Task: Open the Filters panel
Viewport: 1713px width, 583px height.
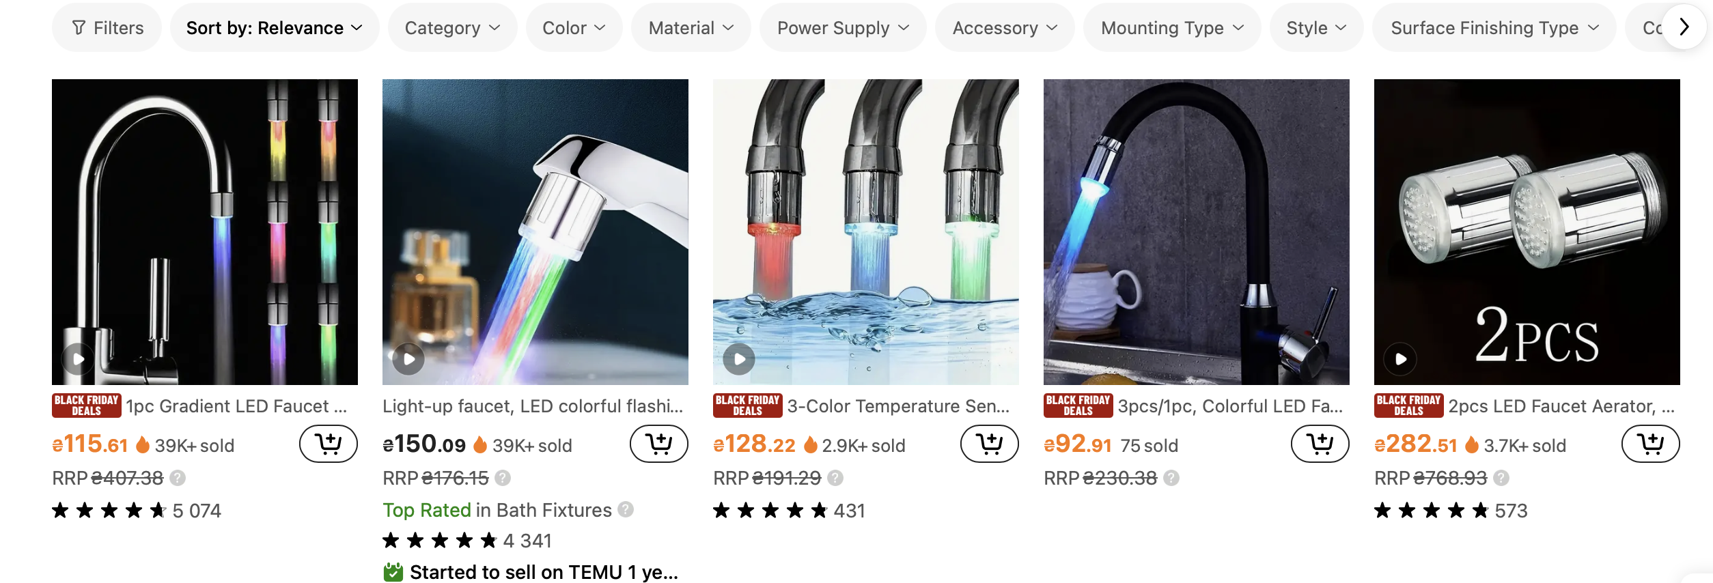Action: click(x=107, y=27)
